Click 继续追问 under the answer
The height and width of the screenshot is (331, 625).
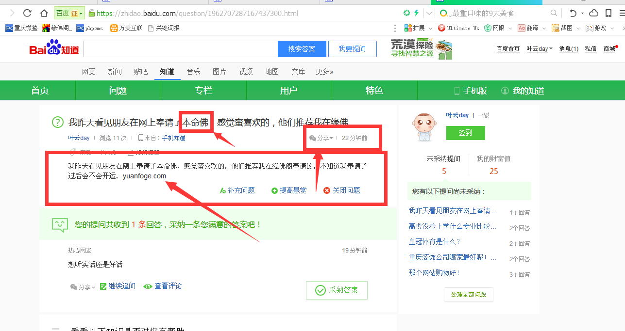[118, 286]
